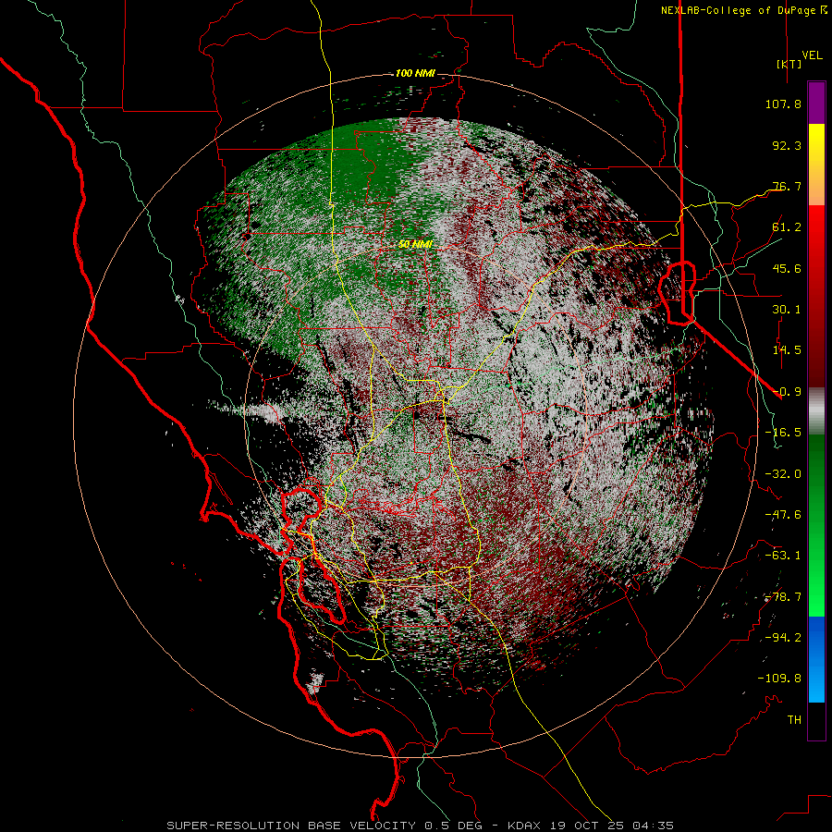Click the NEXLAB-College of DuPage label
The height and width of the screenshot is (832, 832).
[x=738, y=10]
